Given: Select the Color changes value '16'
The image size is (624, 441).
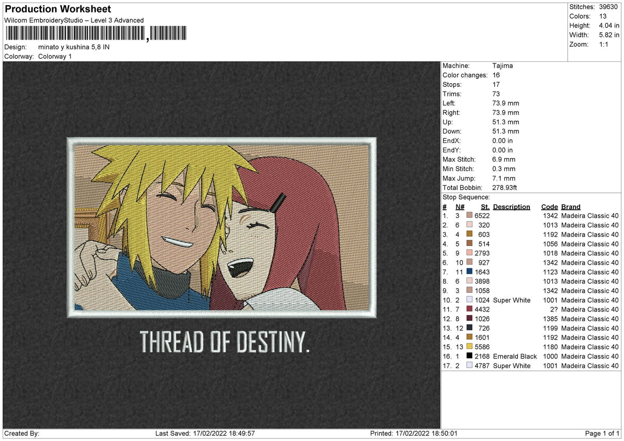Looking at the screenshot, I should tap(496, 75).
